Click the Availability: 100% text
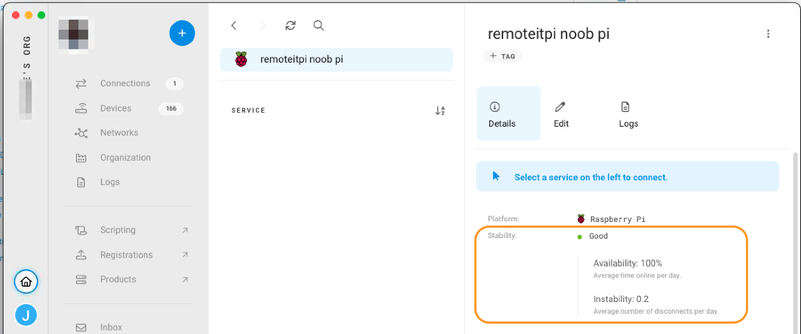The height and width of the screenshot is (334, 801). click(x=627, y=264)
